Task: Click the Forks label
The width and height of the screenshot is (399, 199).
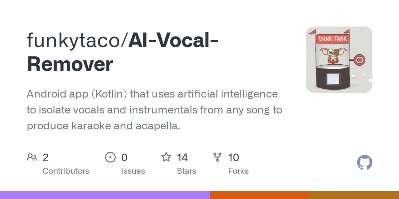Action: (238, 171)
